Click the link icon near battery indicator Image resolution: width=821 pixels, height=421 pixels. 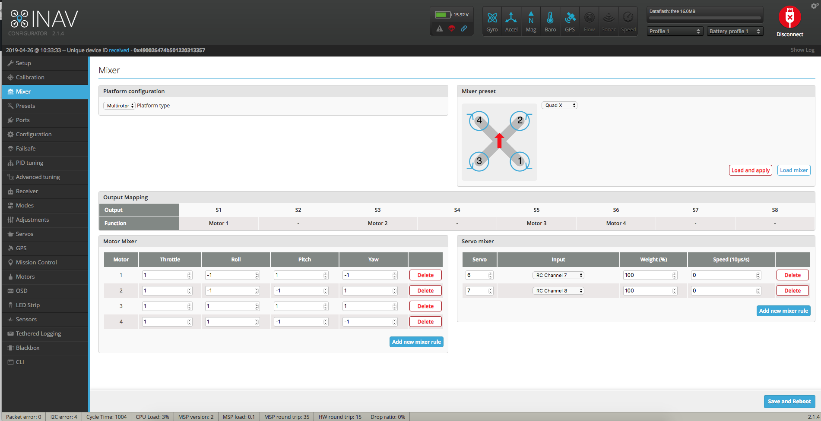point(464,29)
